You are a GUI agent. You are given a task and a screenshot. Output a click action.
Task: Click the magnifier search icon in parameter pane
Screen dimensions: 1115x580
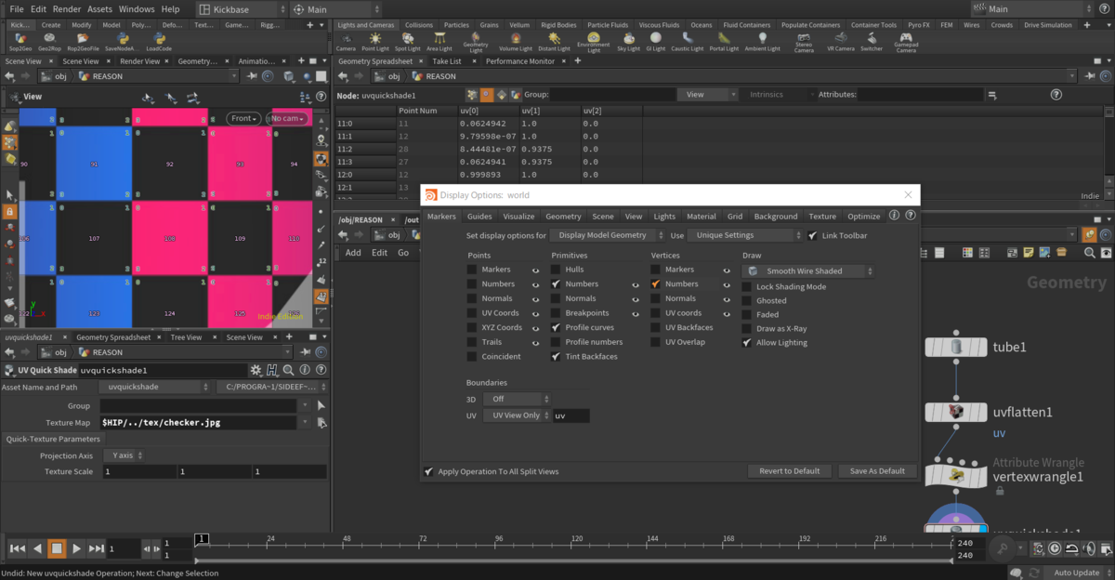coord(287,370)
